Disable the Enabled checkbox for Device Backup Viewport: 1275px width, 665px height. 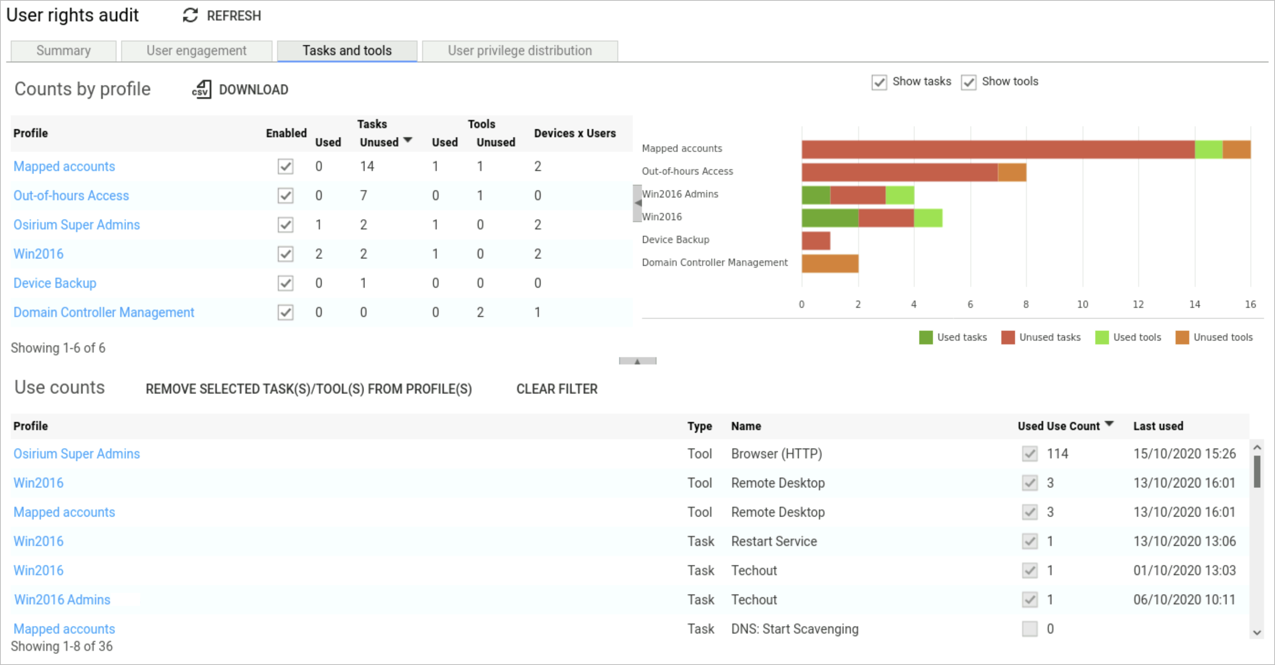[x=285, y=283]
